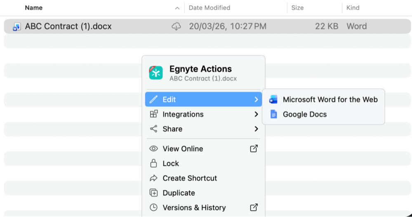The height and width of the screenshot is (217, 412).
Task: Select Lock in the context menu
Action: [203, 163]
